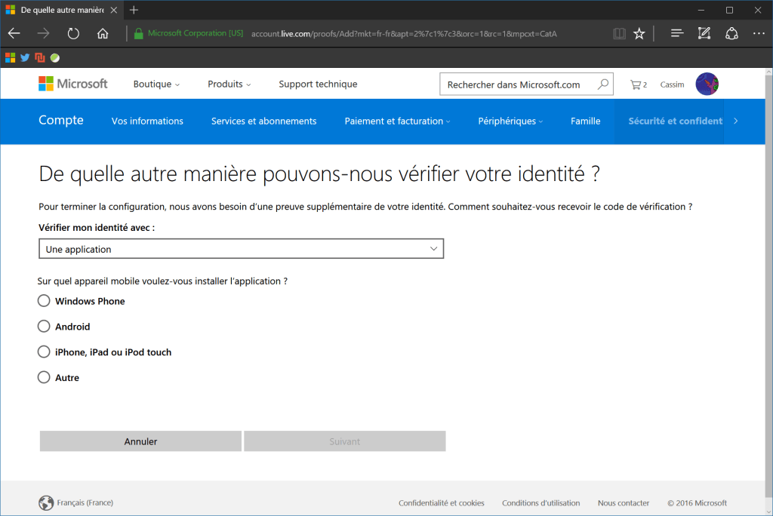Choose the Autre option

coord(44,377)
